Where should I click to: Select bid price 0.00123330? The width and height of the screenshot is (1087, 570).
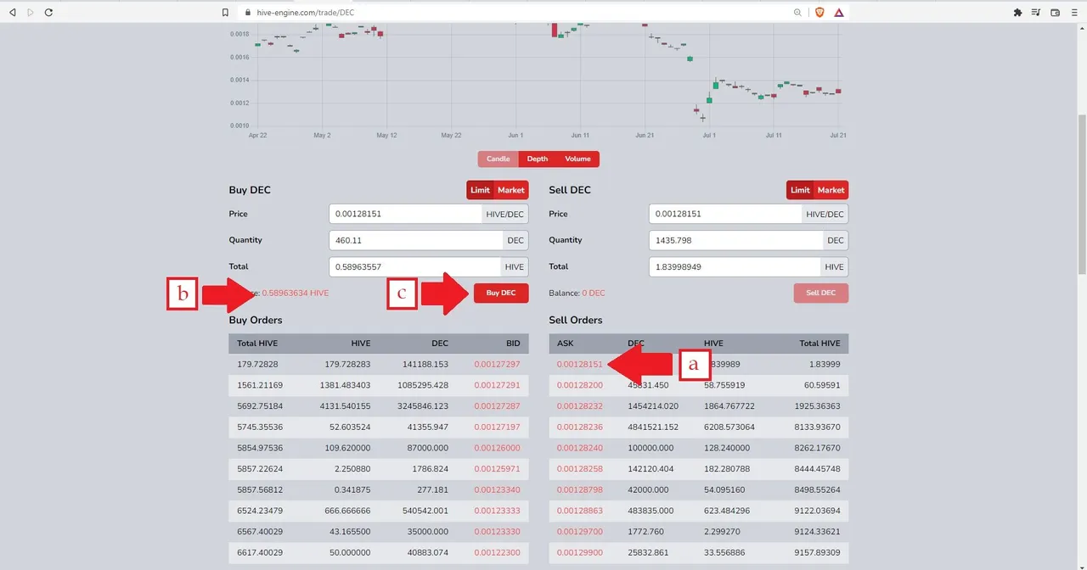click(497, 531)
